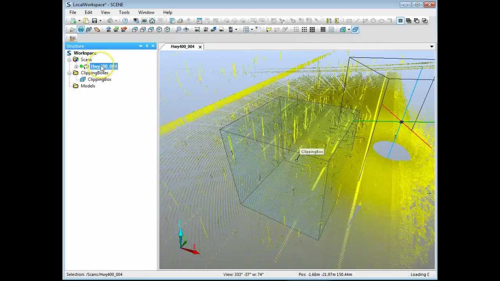The image size is (500, 281).
Task: Select the Scans folder in tree
Action: pos(86,60)
